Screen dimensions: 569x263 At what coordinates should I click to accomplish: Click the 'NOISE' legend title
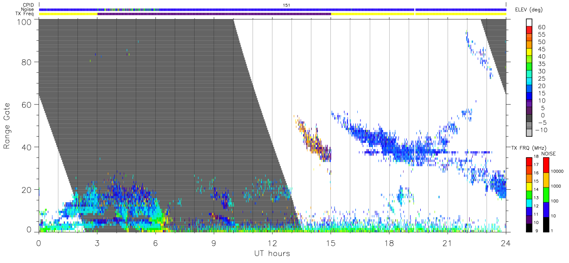549,154
